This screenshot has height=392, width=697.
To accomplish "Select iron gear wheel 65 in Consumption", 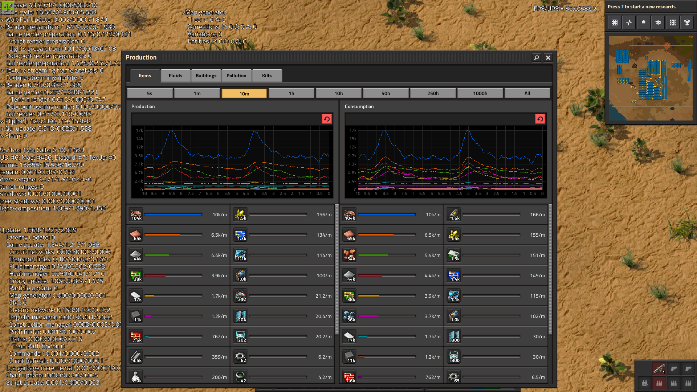I will 454,377.
